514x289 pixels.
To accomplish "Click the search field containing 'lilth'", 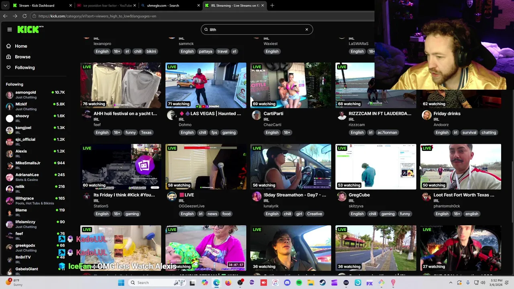I will tap(257, 29).
